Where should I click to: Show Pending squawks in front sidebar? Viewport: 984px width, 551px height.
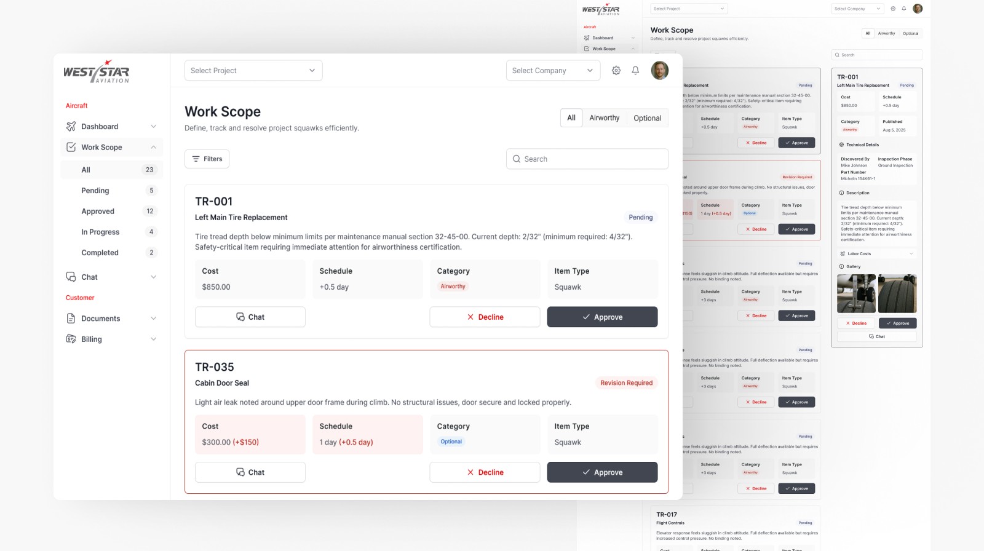pyautogui.click(x=112, y=191)
